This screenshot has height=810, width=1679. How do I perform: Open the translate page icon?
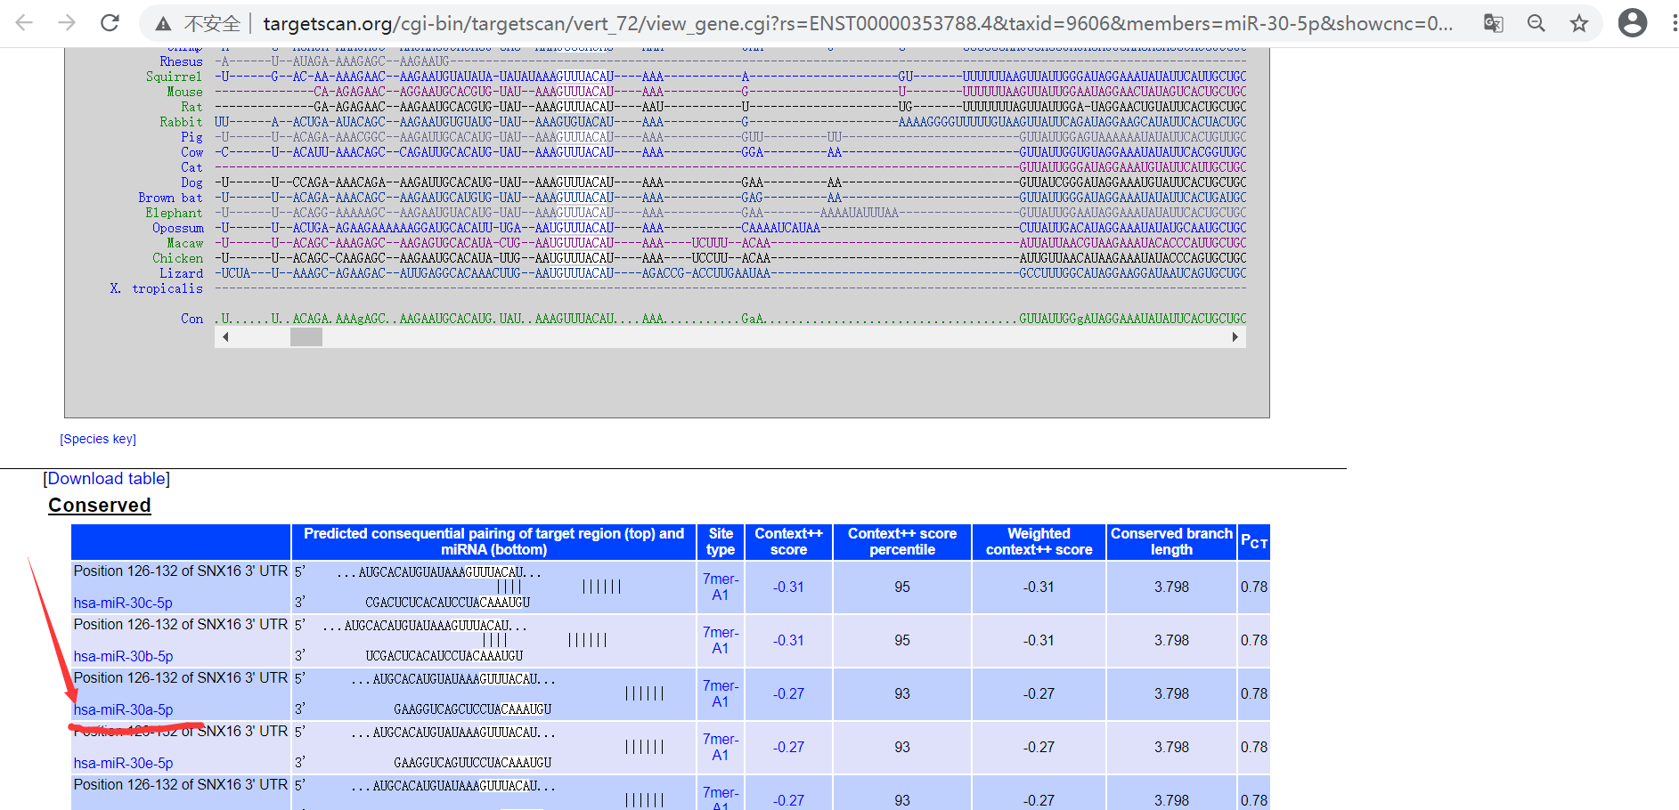[x=1493, y=24]
